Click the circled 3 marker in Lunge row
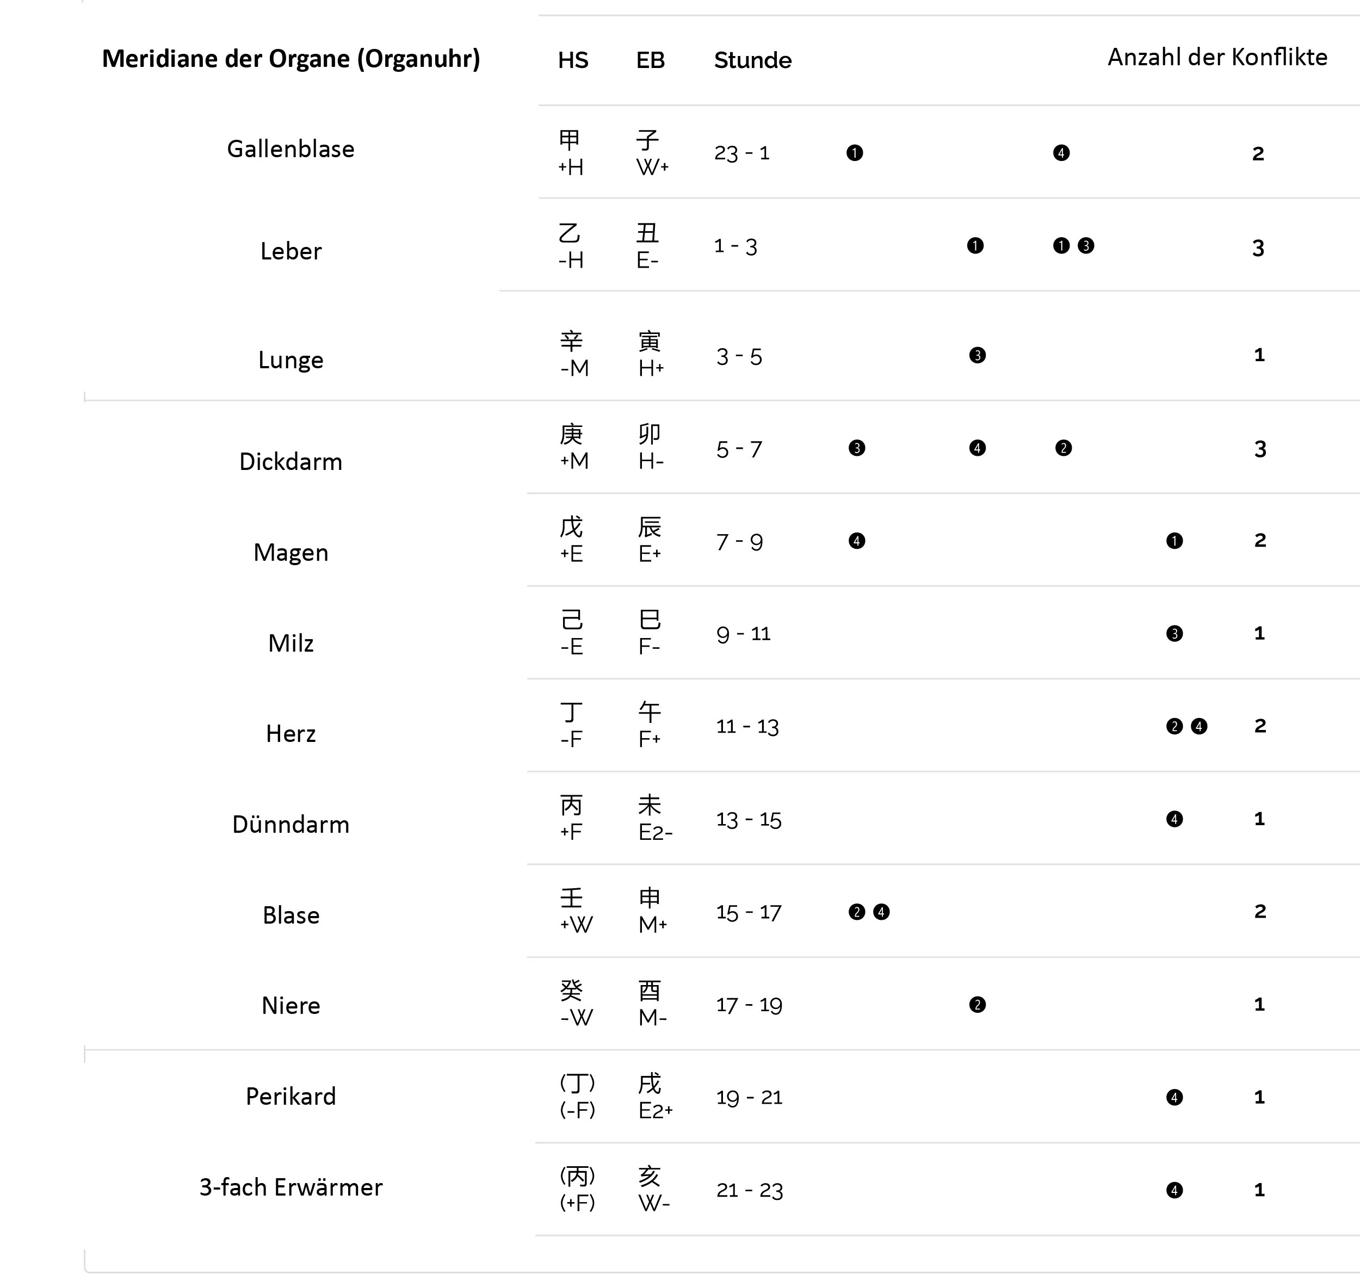Viewport: 1360px width, 1275px height. [x=978, y=355]
